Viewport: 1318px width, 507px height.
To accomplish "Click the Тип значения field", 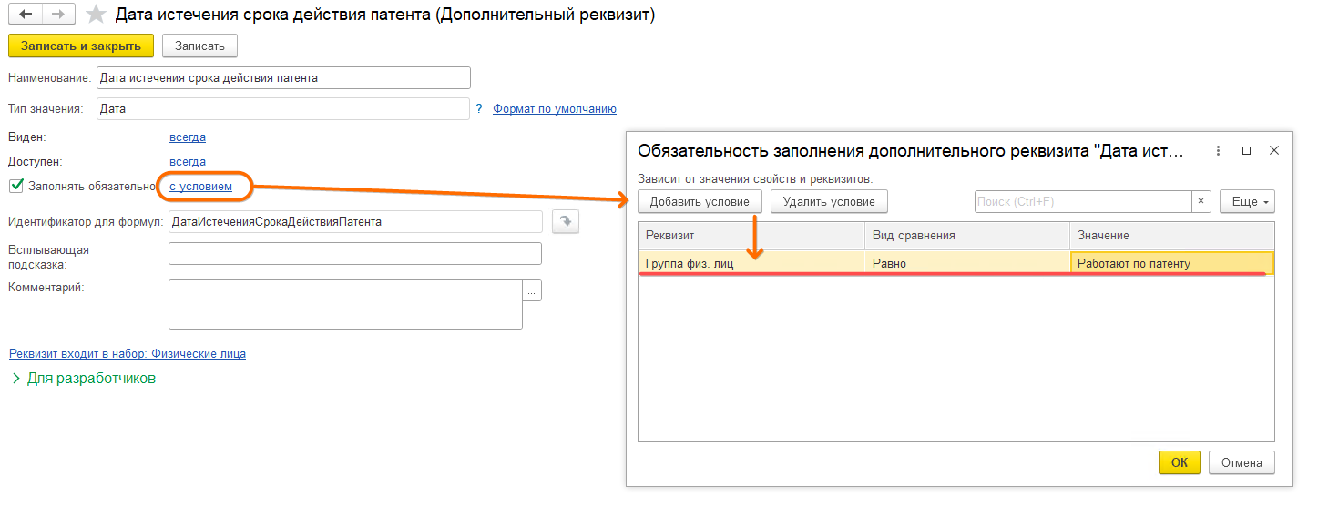I will 283,108.
